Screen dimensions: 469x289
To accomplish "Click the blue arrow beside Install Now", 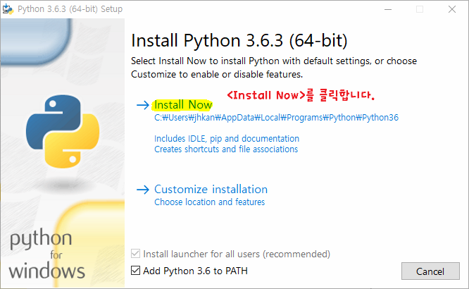I will (x=143, y=105).
